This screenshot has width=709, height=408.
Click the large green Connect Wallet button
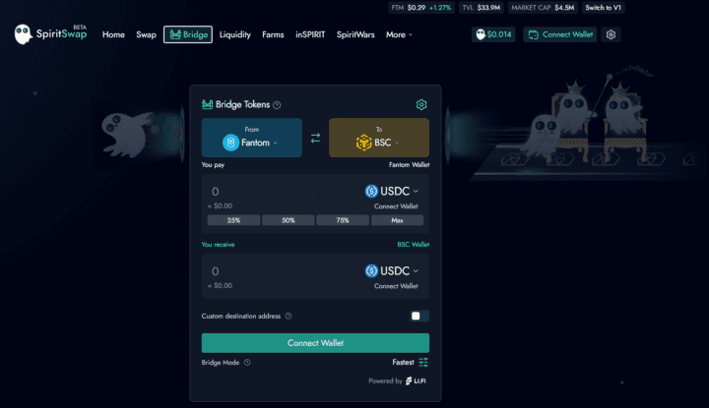tap(315, 343)
